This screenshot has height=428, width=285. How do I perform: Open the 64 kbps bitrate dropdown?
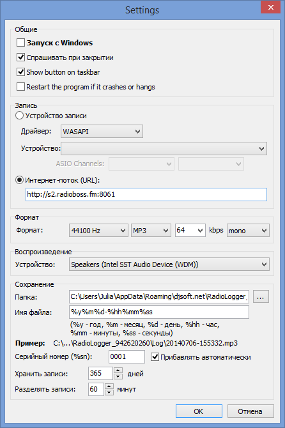pos(190,231)
